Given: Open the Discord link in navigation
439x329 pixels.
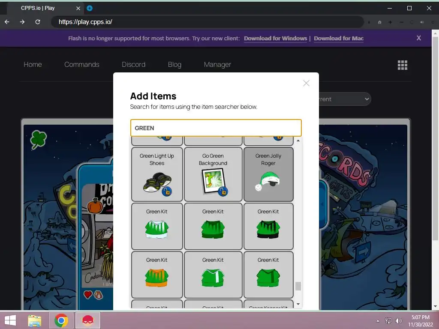Looking at the screenshot, I should (x=134, y=64).
